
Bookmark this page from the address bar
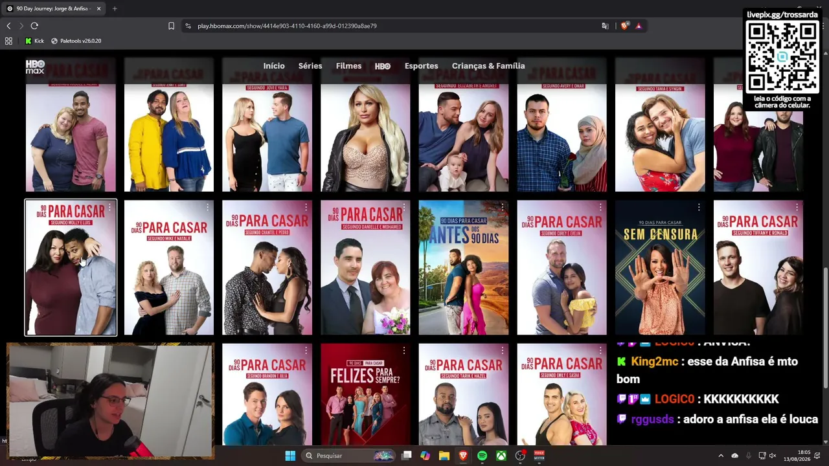tap(171, 26)
